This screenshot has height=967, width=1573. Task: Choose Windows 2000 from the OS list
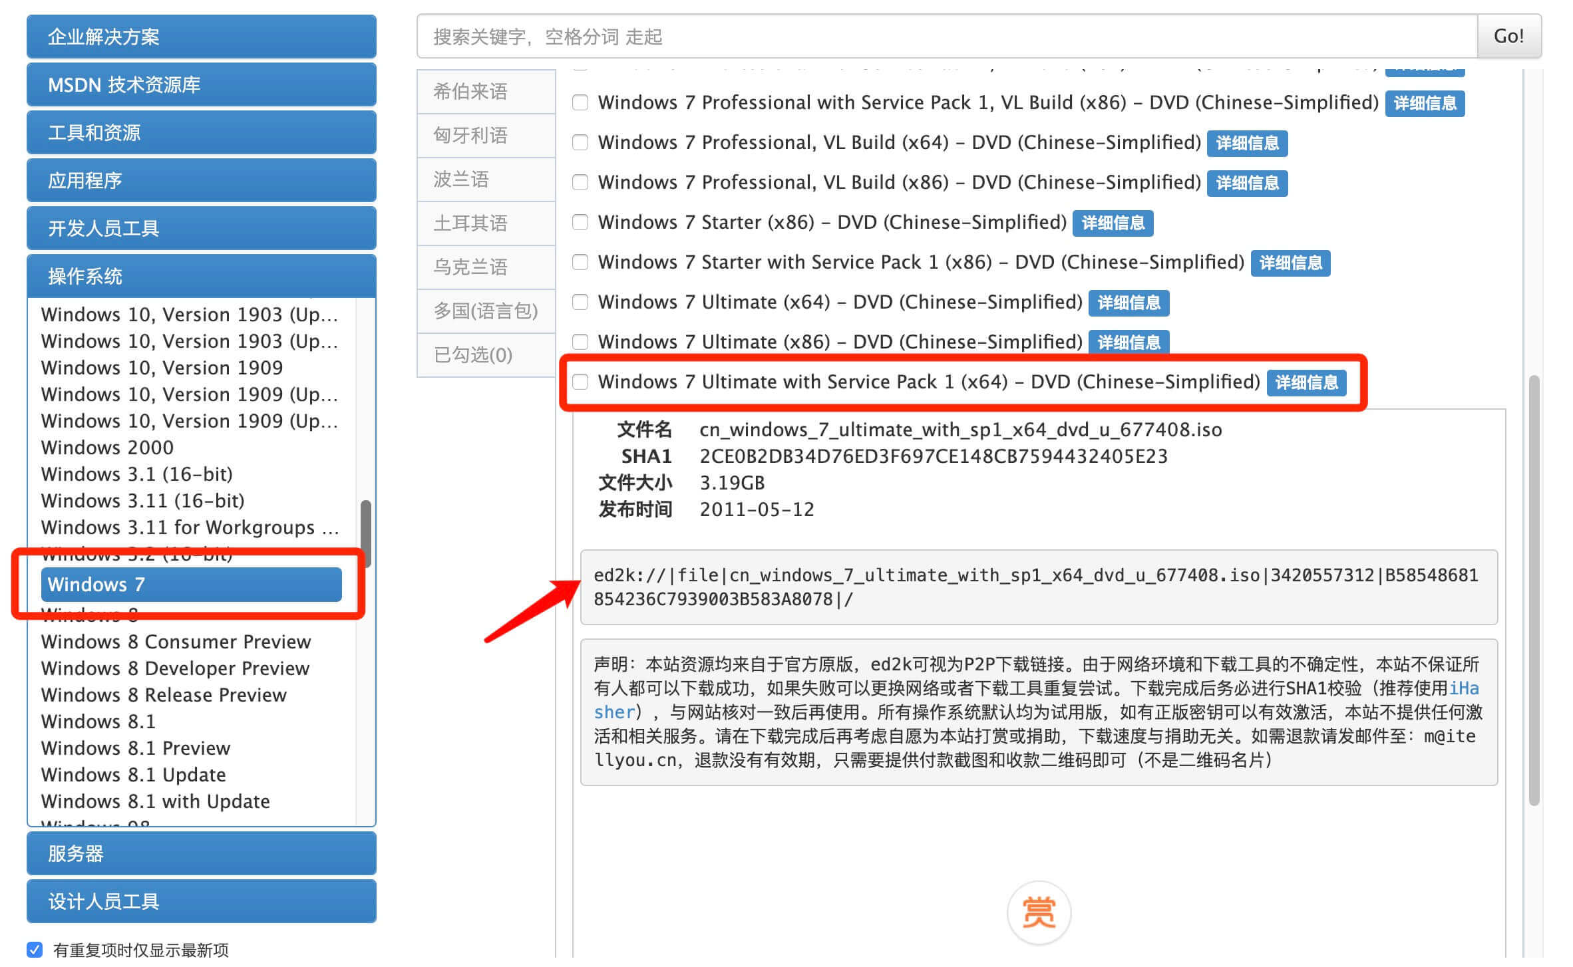point(107,448)
